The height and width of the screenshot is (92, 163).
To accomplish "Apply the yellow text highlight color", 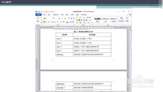I will [x=64, y=22].
